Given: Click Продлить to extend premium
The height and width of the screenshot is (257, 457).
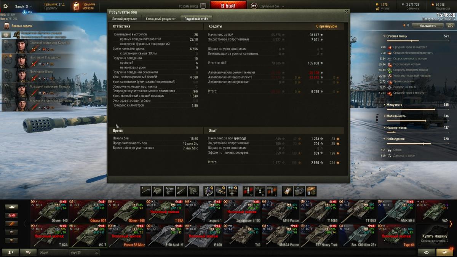Looking at the screenshot, I should click(x=50, y=8).
